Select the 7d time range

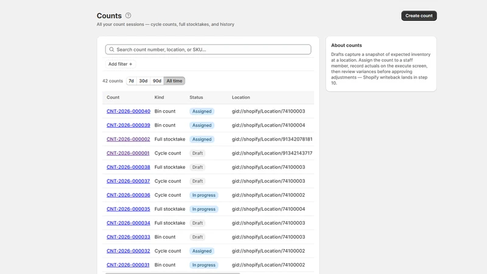click(x=131, y=81)
